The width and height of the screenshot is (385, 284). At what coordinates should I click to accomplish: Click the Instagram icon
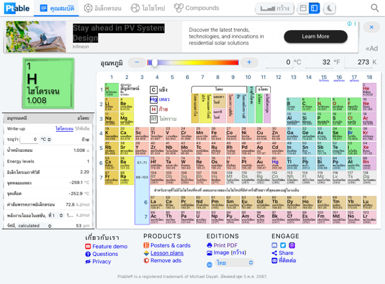click(292, 245)
